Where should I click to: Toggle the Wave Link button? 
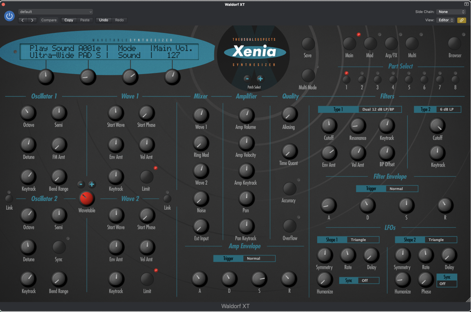point(167,199)
